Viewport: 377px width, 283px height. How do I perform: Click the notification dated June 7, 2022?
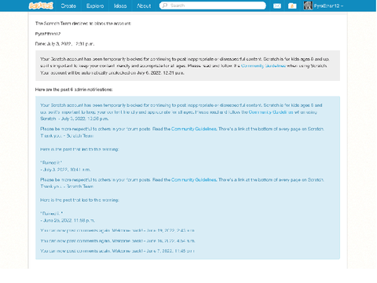click(x=118, y=251)
